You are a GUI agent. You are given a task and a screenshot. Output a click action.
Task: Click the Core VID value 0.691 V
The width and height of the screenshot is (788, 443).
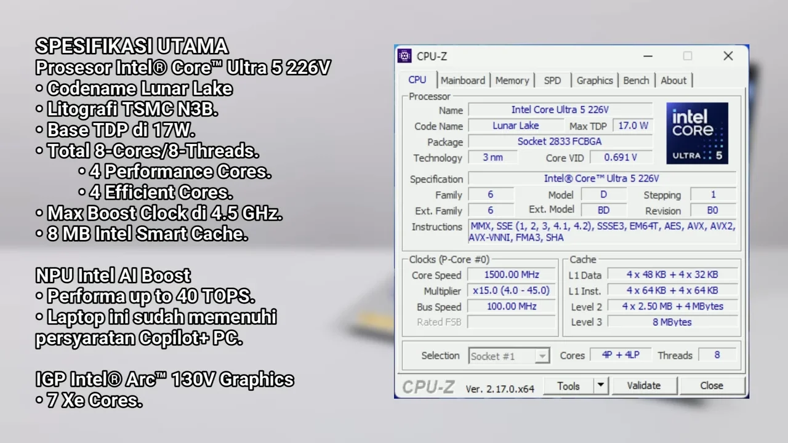coord(621,158)
